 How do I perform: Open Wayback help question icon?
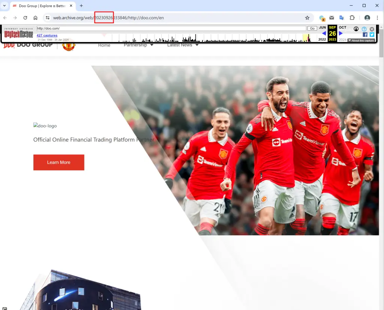[x=364, y=29]
